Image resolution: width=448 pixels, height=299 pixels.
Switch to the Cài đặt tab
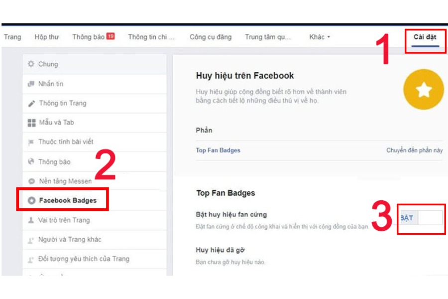point(425,37)
